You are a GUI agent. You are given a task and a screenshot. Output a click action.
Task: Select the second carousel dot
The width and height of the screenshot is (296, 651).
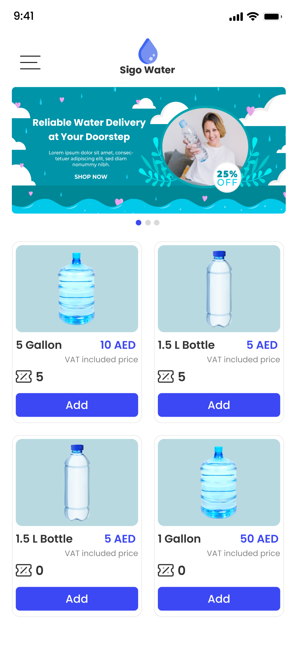(x=148, y=223)
